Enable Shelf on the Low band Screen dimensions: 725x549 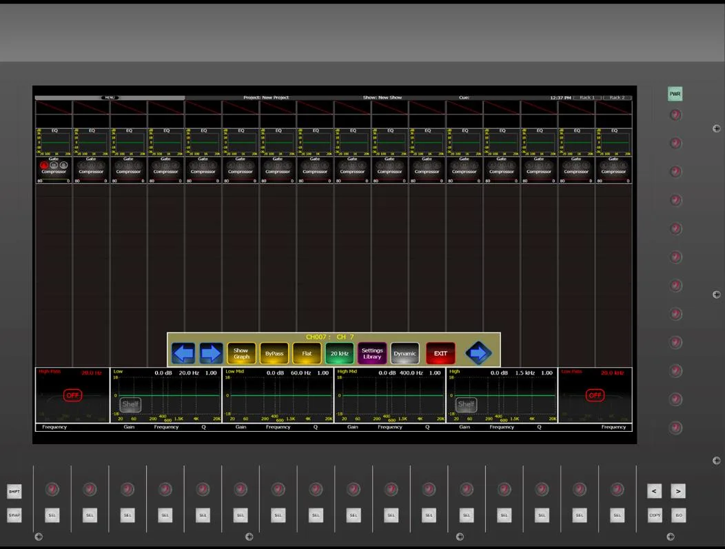coord(130,404)
